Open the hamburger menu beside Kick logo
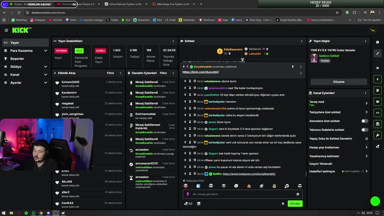Viewport: 384px width, 216px height. [6, 30]
